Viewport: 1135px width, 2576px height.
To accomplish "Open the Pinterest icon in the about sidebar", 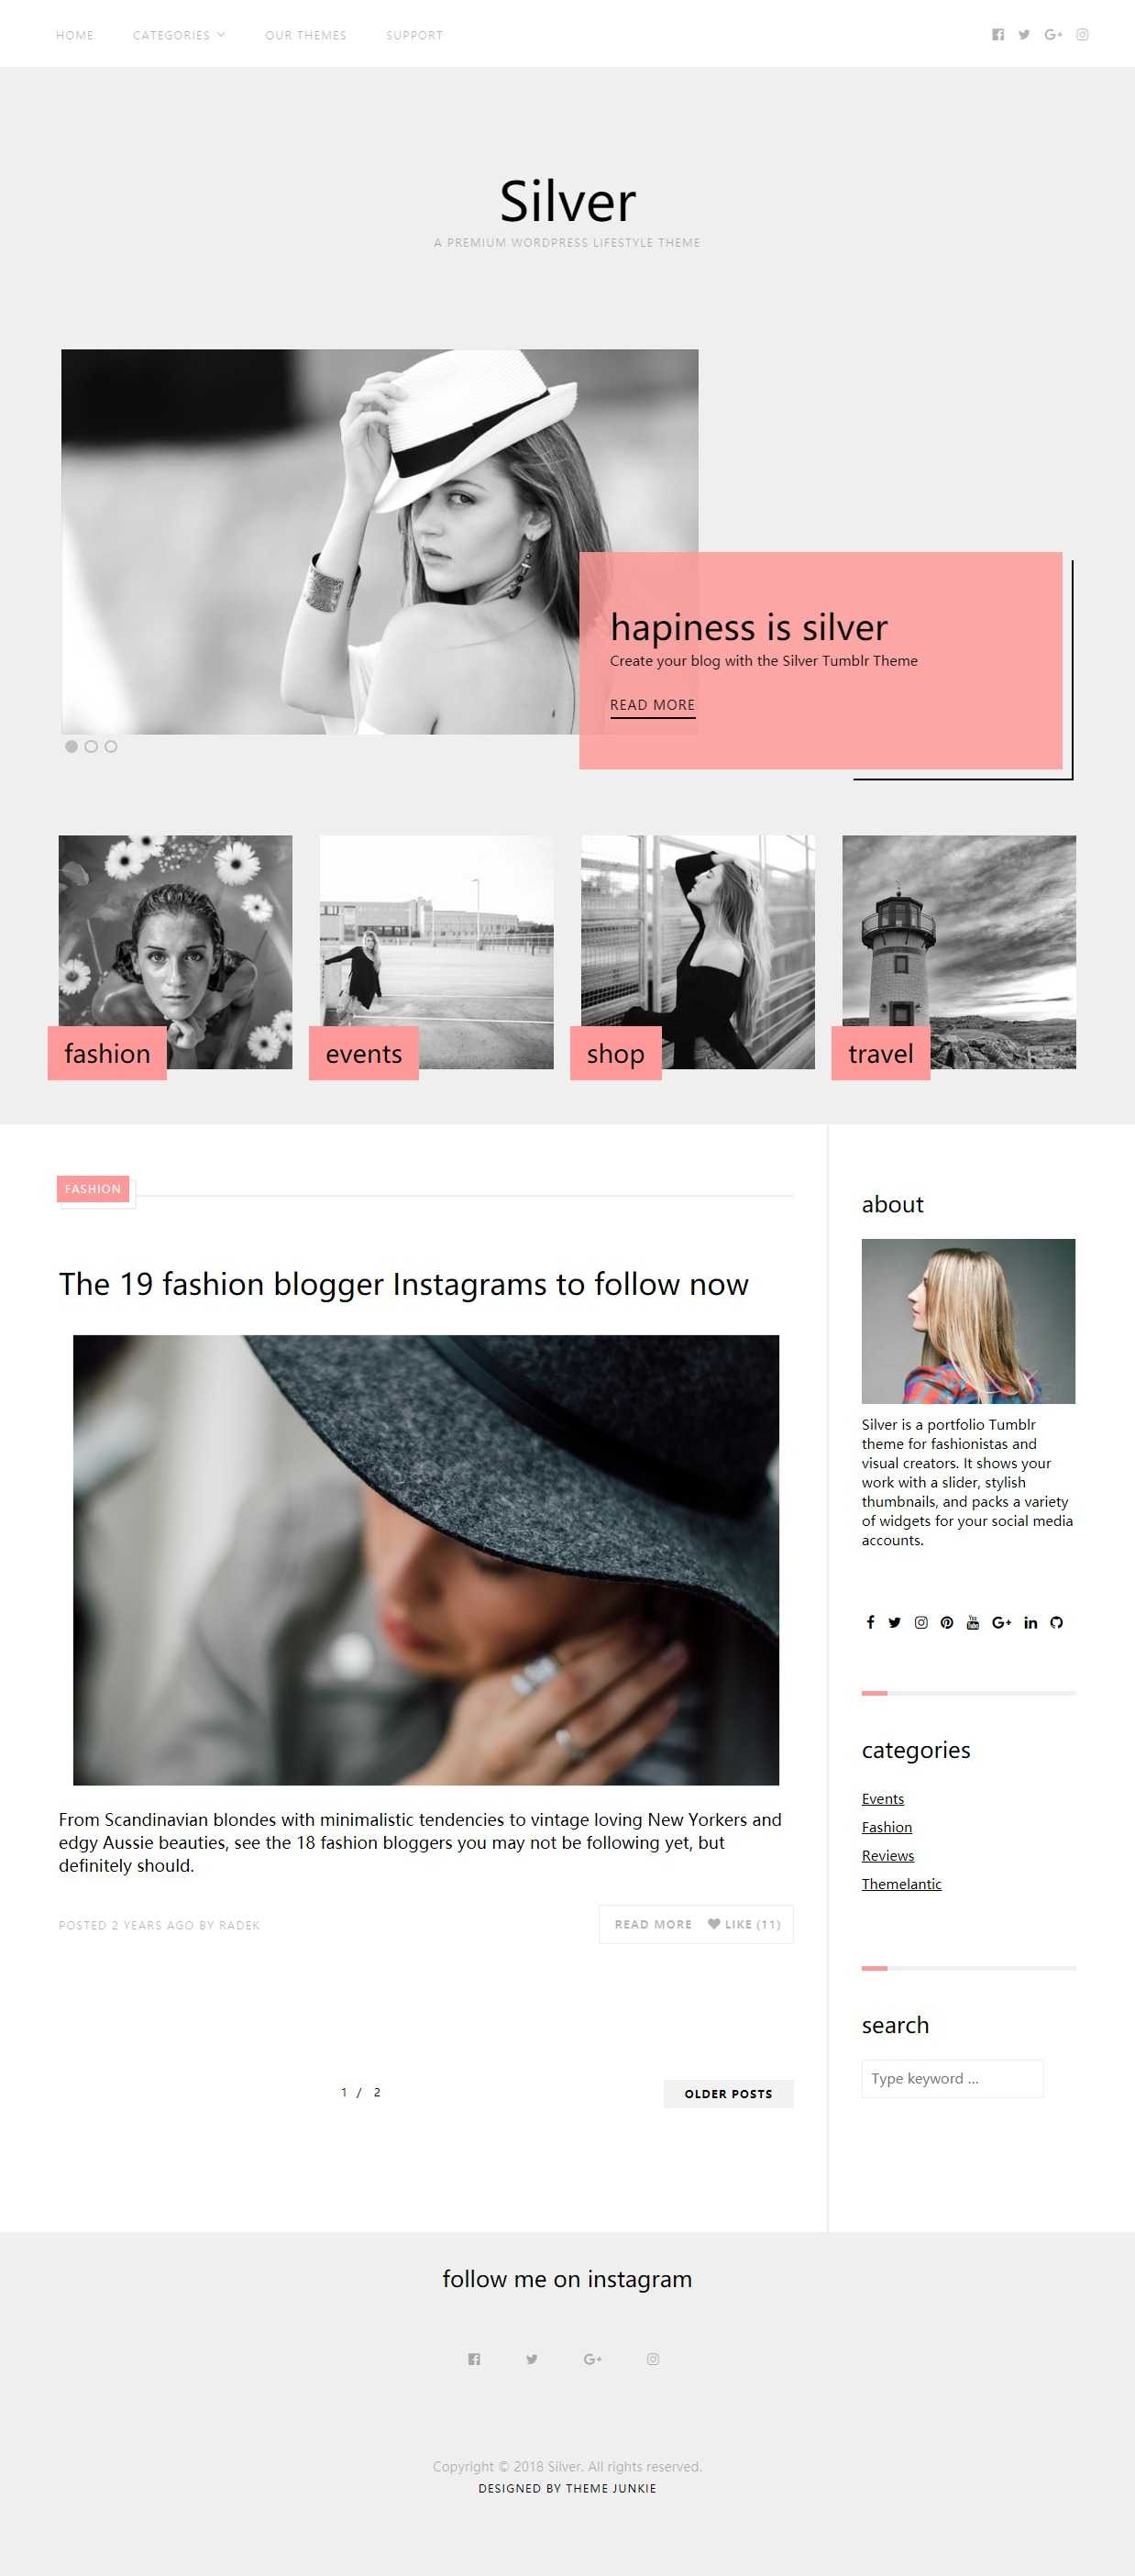I will (947, 1622).
